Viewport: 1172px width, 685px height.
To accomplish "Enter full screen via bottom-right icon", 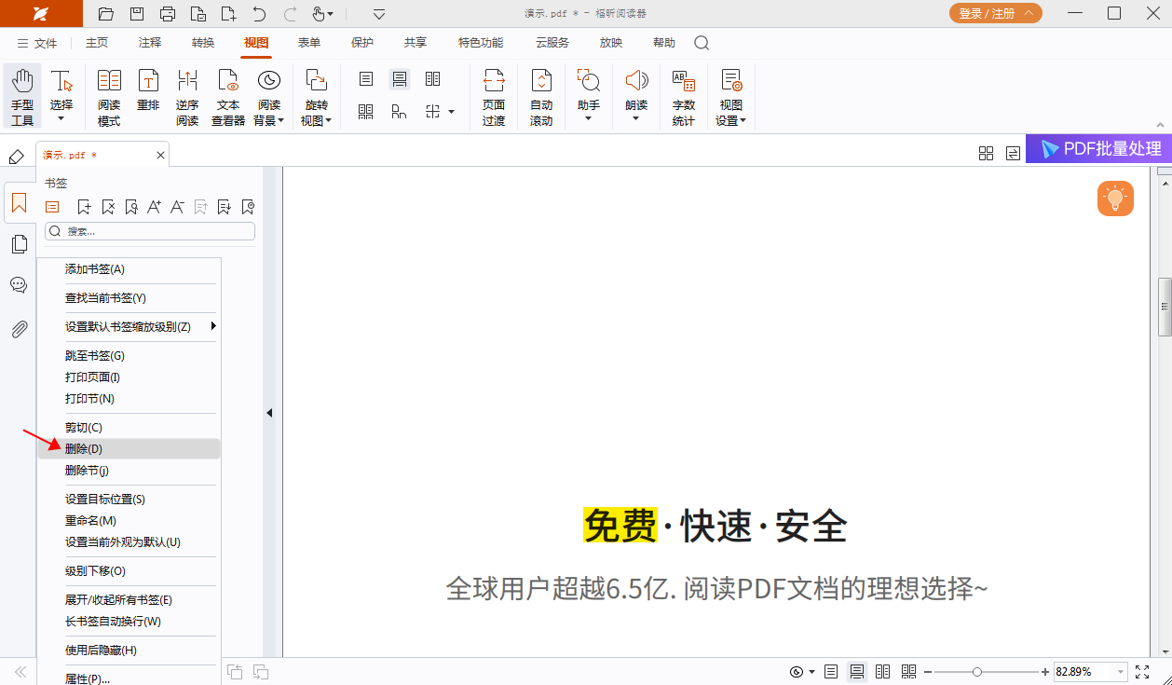I will click(x=1143, y=671).
